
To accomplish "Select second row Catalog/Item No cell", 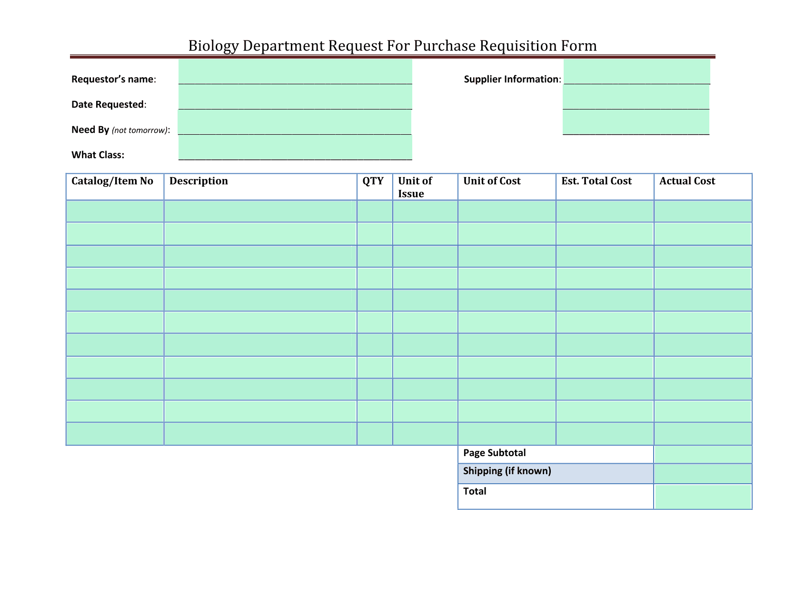I will pyautogui.click(x=115, y=234).
